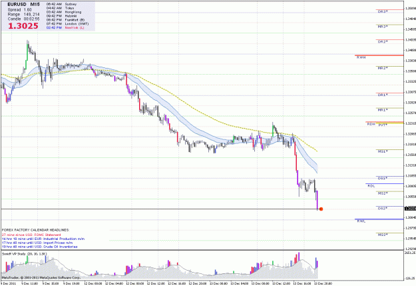Image resolution: width=416 pixels, height=286 pixels.
Task: Click the 12 Dec 00:00 time axis label
Action: click(x=93, y=283)
